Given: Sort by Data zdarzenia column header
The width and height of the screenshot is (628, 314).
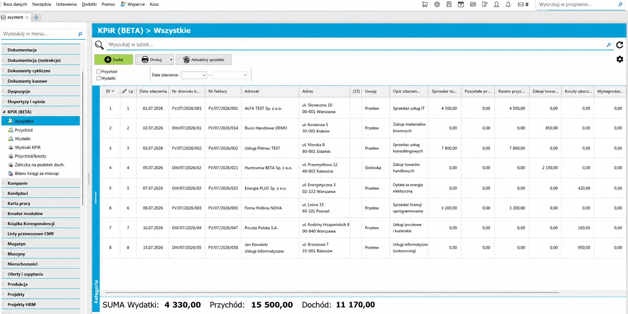Looking at the screenshot, I should (x=153, y=91).
